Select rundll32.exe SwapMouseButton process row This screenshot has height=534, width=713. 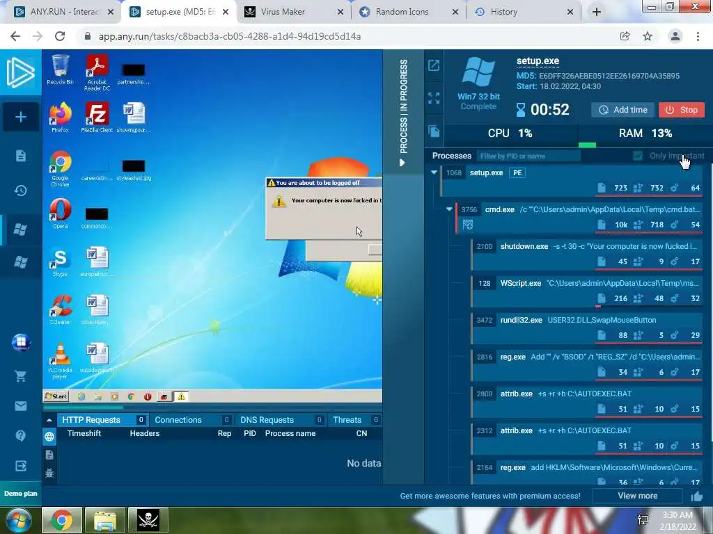(587, 327)
